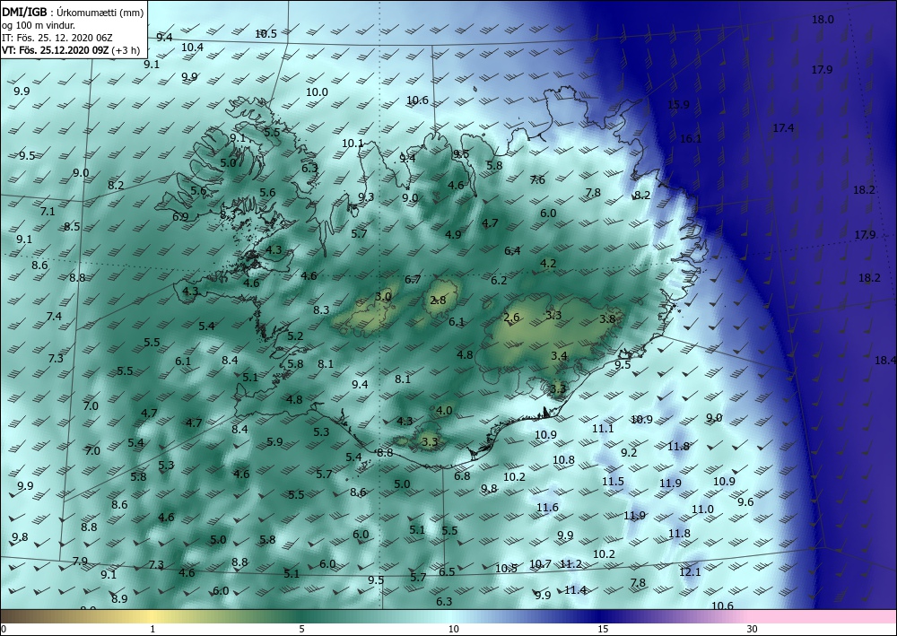Viewport: 897px width, 636px height.
Task: Click the 11.4 value on the map
Action: 575,589
